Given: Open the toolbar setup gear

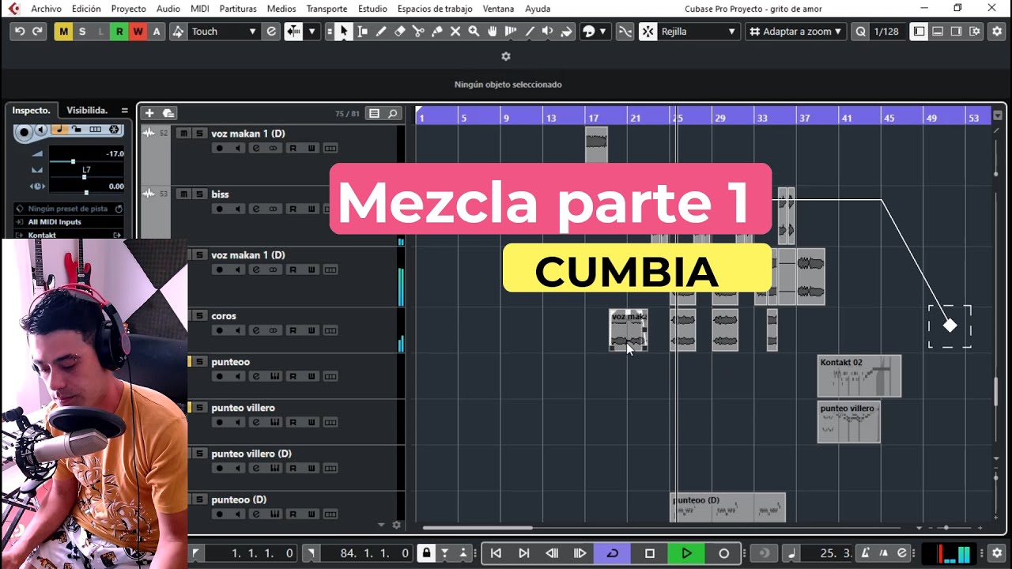Looking at the screenshot, I should click(996, 32).
